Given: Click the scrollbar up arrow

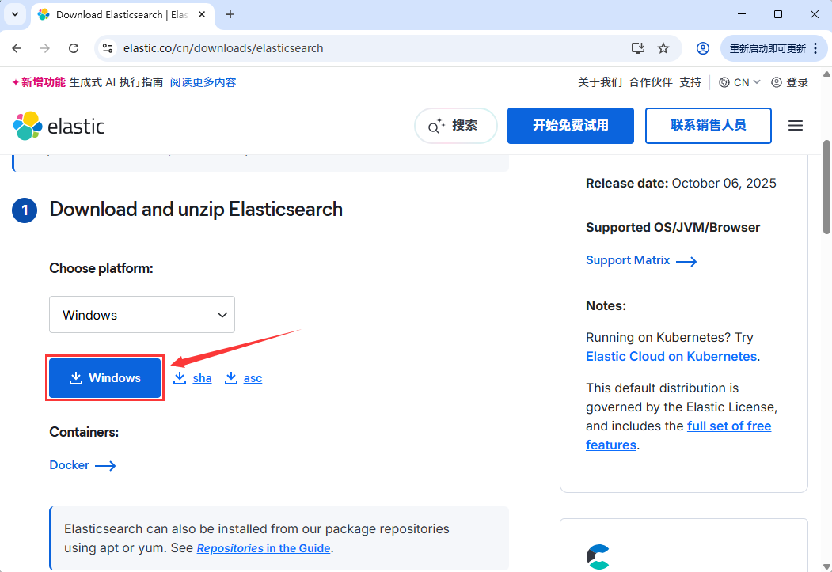Looking at the screenshot, I should [x=826, y=74].
